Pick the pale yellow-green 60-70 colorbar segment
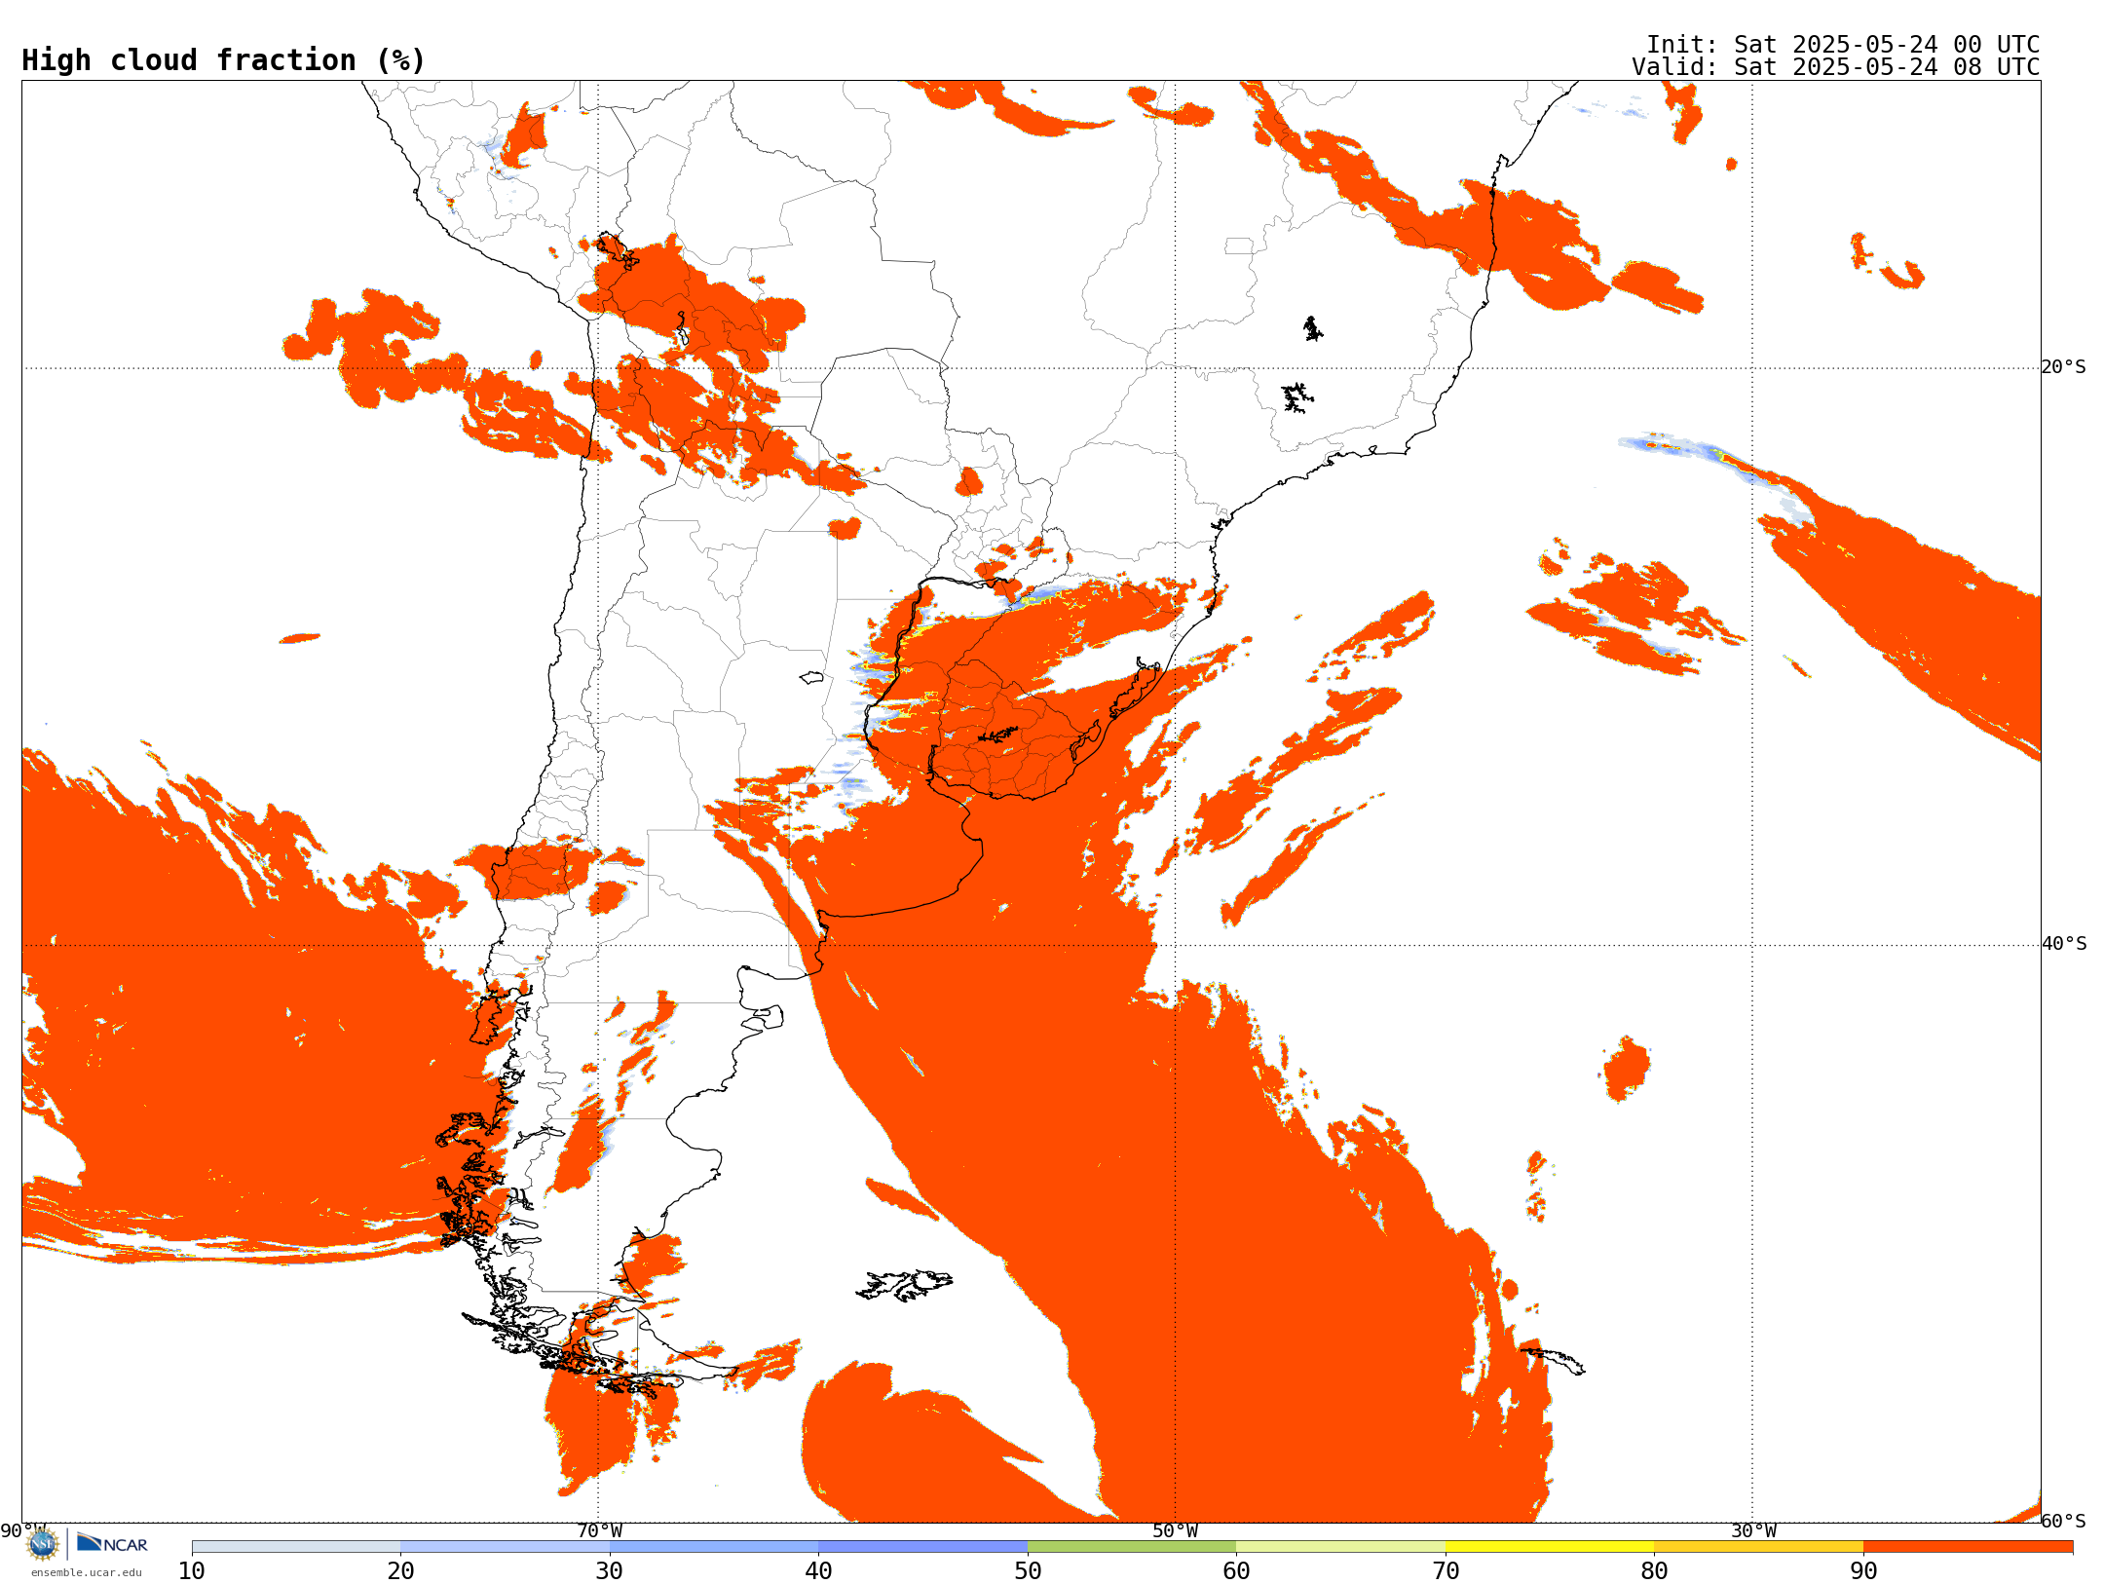 [1340, 1546]
